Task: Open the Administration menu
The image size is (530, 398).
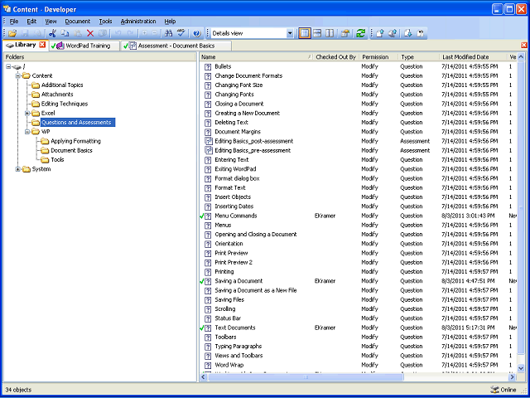Action: coord(138,22)
